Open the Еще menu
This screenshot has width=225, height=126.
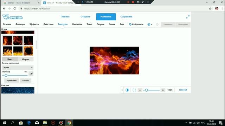tap(122, 24)
